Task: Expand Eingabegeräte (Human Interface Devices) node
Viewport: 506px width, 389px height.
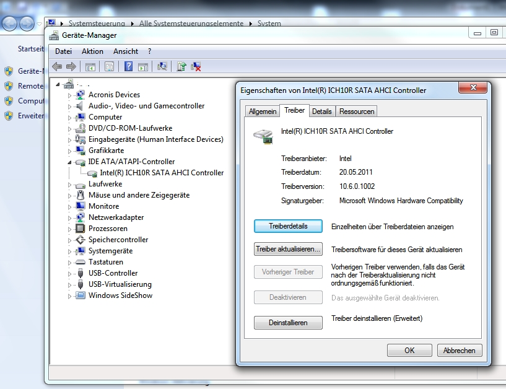Action: click(x=69, y=140)
